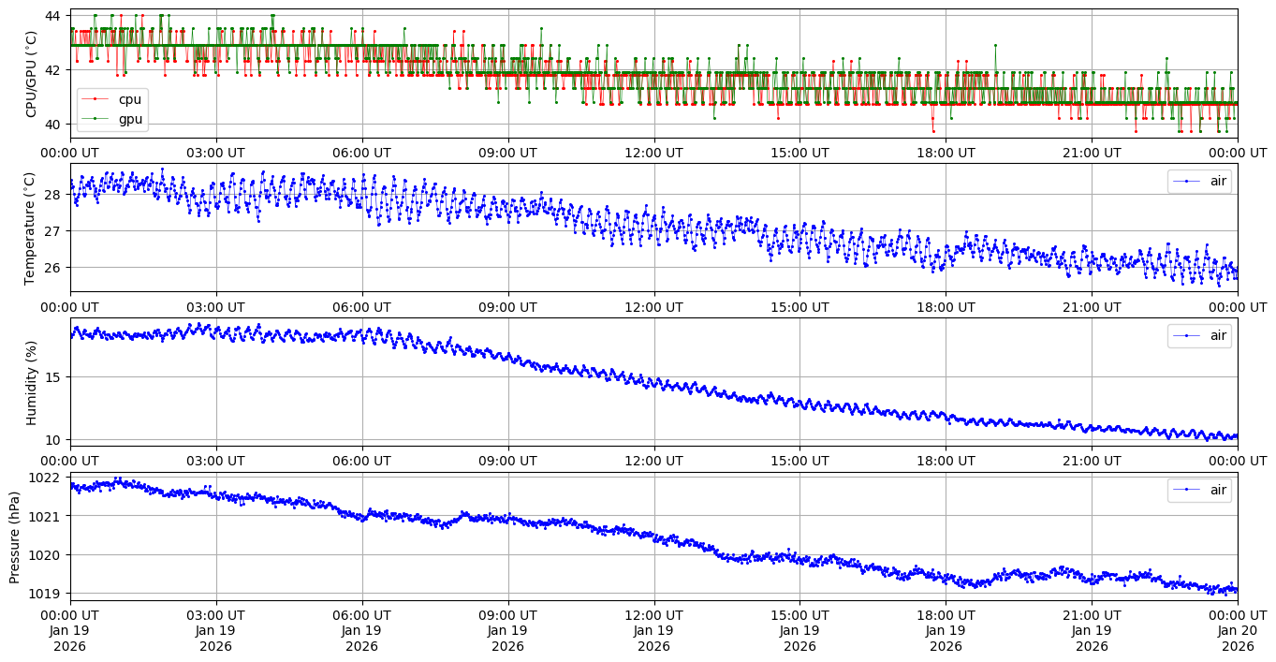Screen dimensions: 1276x662
Task: Click '09:00 UT' tick below the Humidity plot
Action: (507, 460)
